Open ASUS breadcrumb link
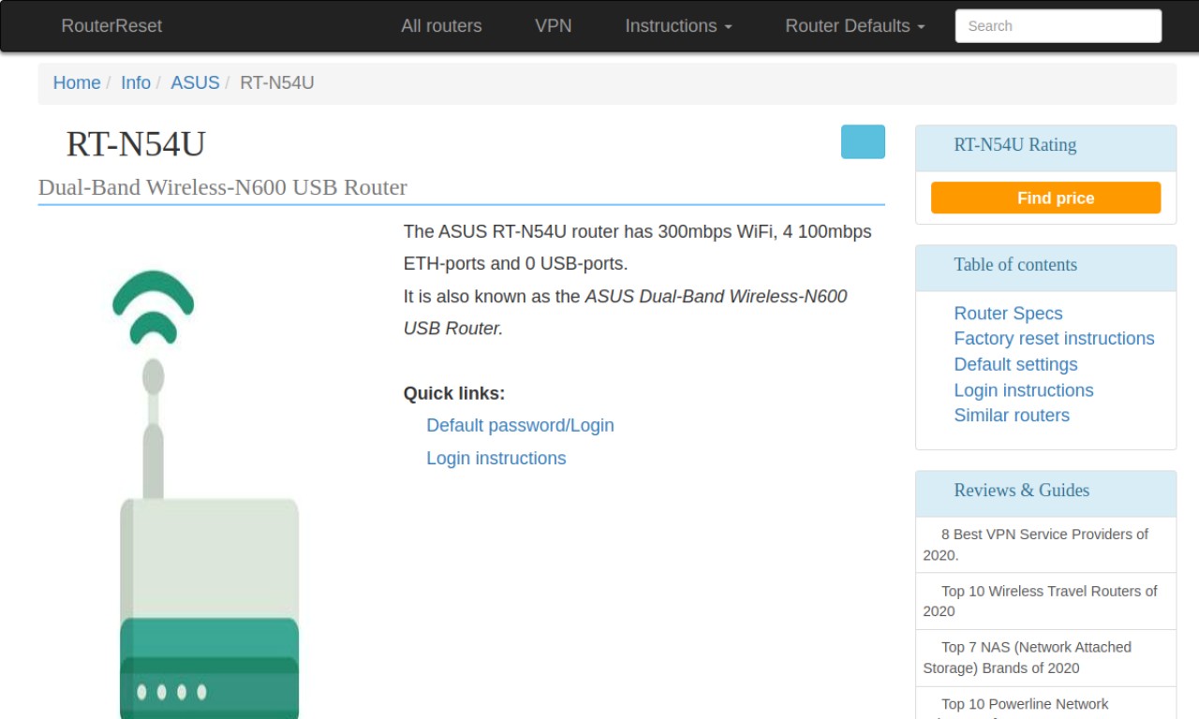 click(x=195, y=82)
